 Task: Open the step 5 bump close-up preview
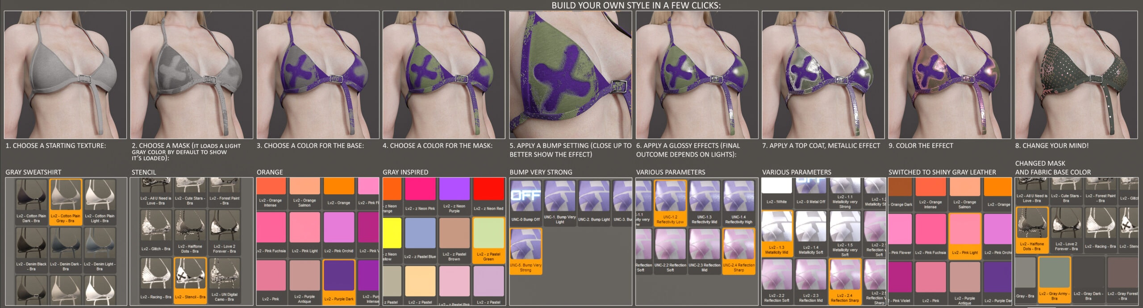coord(570,75)
